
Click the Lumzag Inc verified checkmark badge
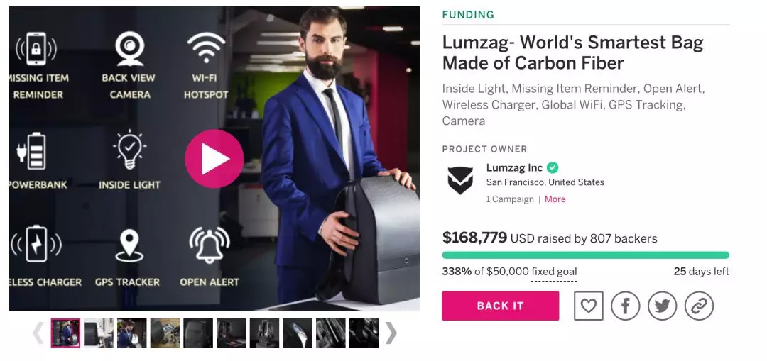point(553,167)
